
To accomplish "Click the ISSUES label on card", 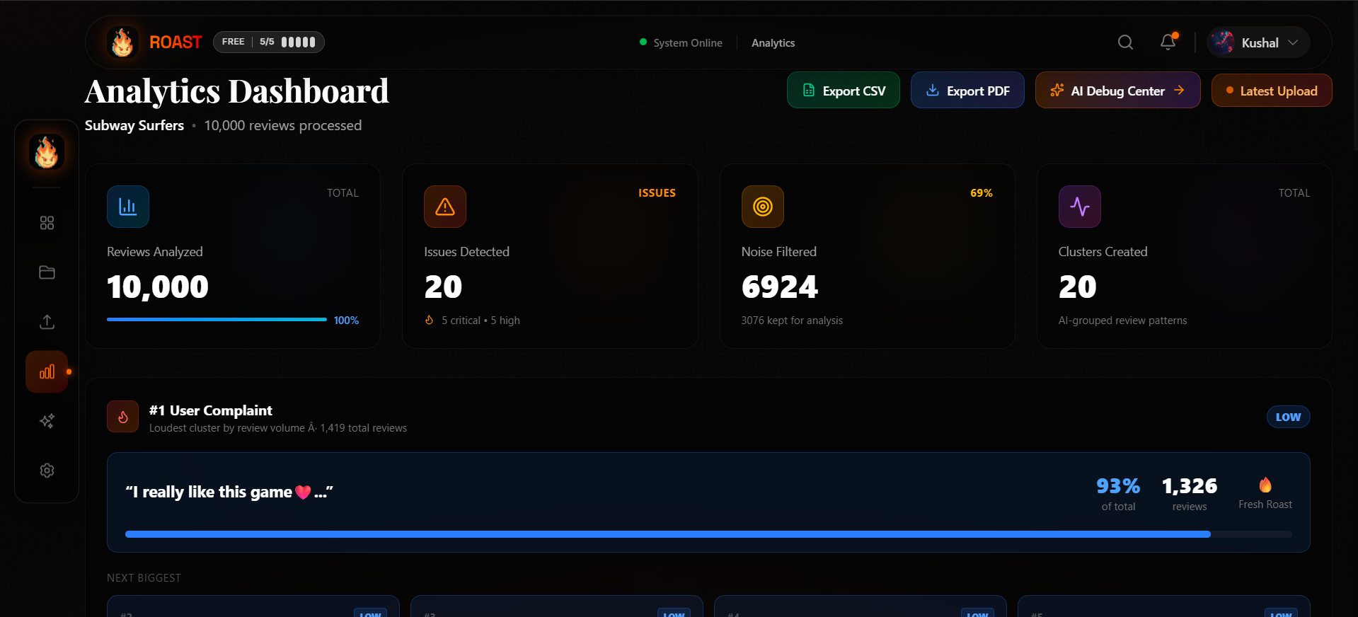I will 657,193.
